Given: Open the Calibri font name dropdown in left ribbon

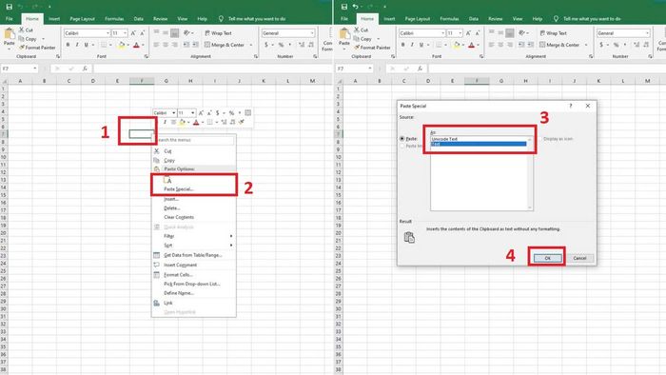Looking at the screenshot, I should click(108, 33).
